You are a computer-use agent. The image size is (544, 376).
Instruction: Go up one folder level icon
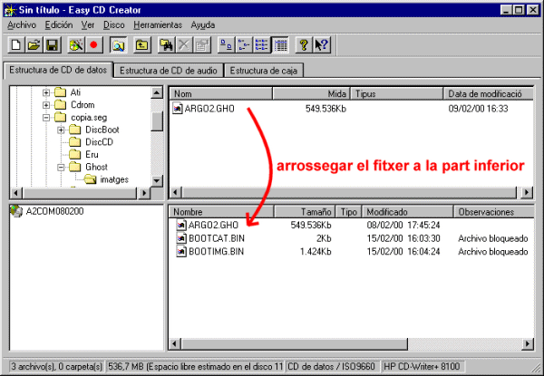point(142,45)
